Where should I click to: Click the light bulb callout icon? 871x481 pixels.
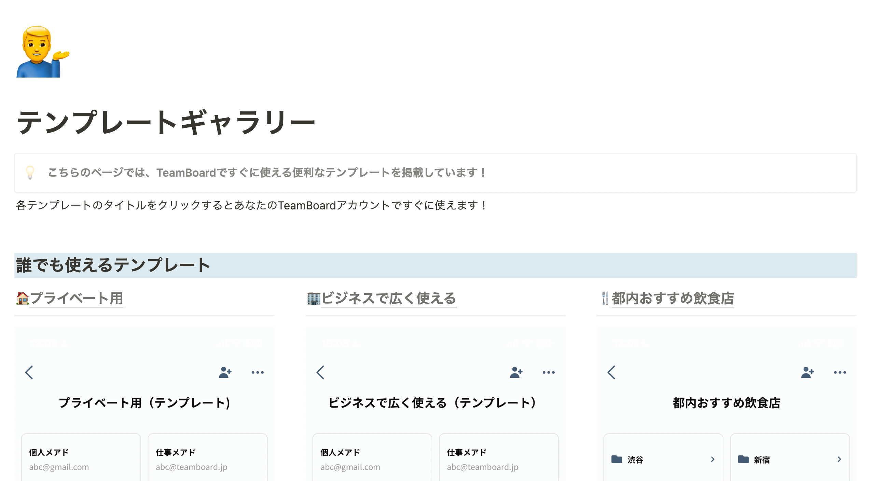30,173
